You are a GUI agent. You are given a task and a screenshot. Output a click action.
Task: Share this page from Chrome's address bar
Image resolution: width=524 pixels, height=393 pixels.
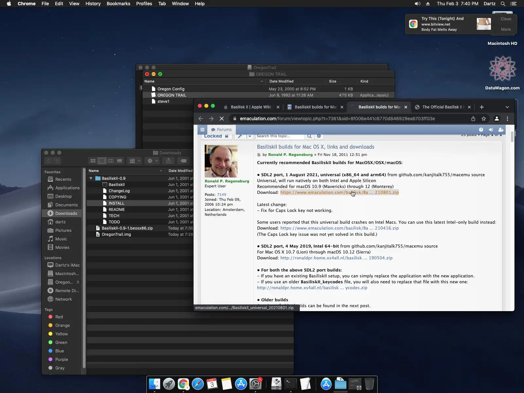tap(473, 119)
